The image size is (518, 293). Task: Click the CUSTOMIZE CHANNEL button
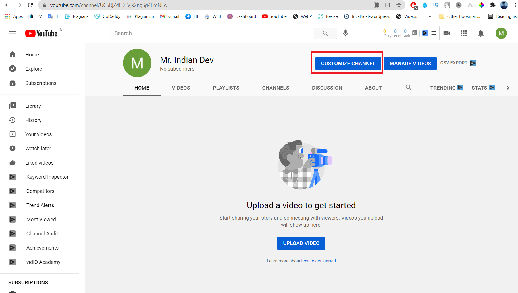point(347,63)
